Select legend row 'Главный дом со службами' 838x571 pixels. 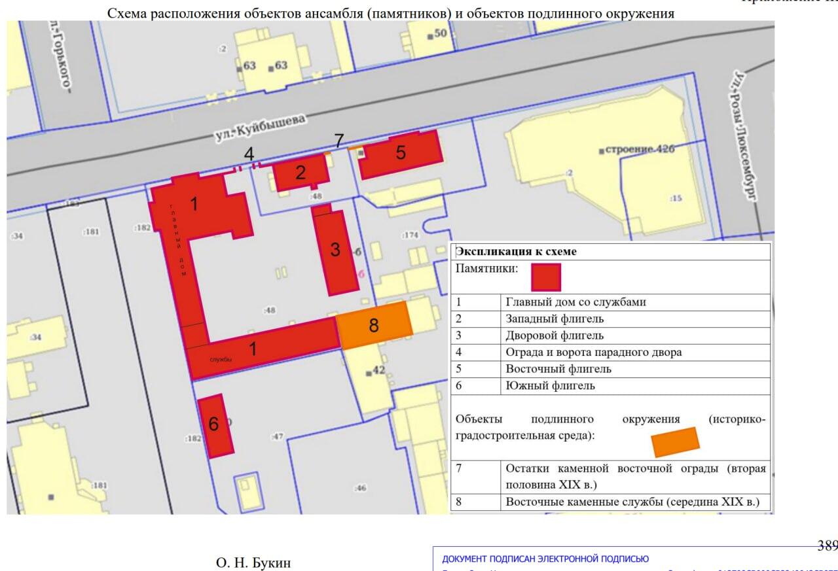click(x=575, y=302)
